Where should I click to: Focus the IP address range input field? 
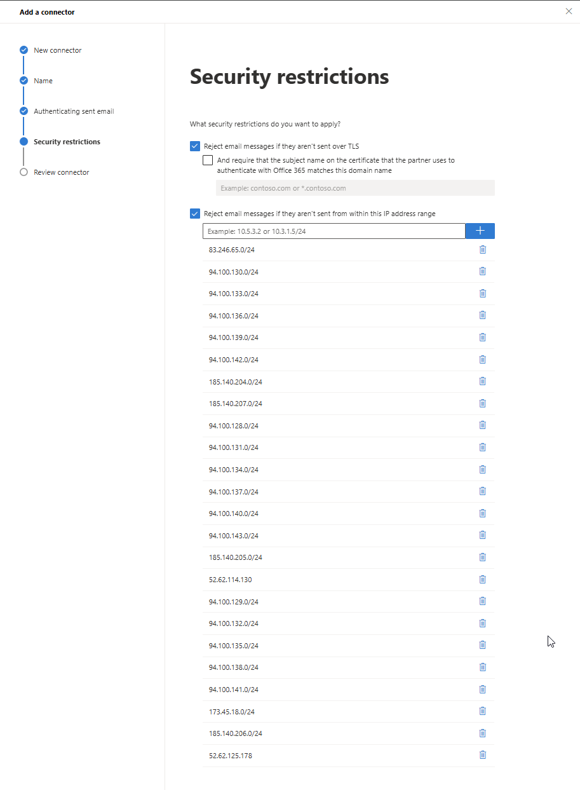334,231
